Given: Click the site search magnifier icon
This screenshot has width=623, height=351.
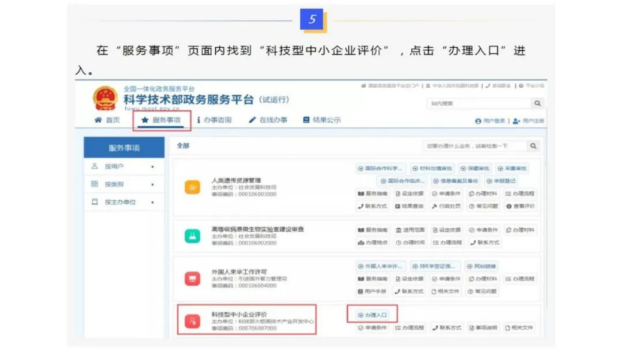Looking at the screenshot, I should [x=538, y=103].
